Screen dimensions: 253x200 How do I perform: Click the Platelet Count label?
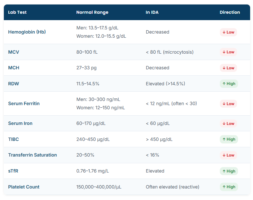click(x=24, y=187)
